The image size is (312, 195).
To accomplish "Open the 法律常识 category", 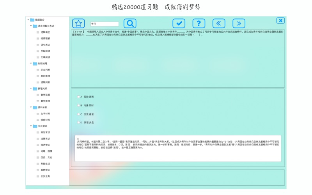I will tap(45, 139).
